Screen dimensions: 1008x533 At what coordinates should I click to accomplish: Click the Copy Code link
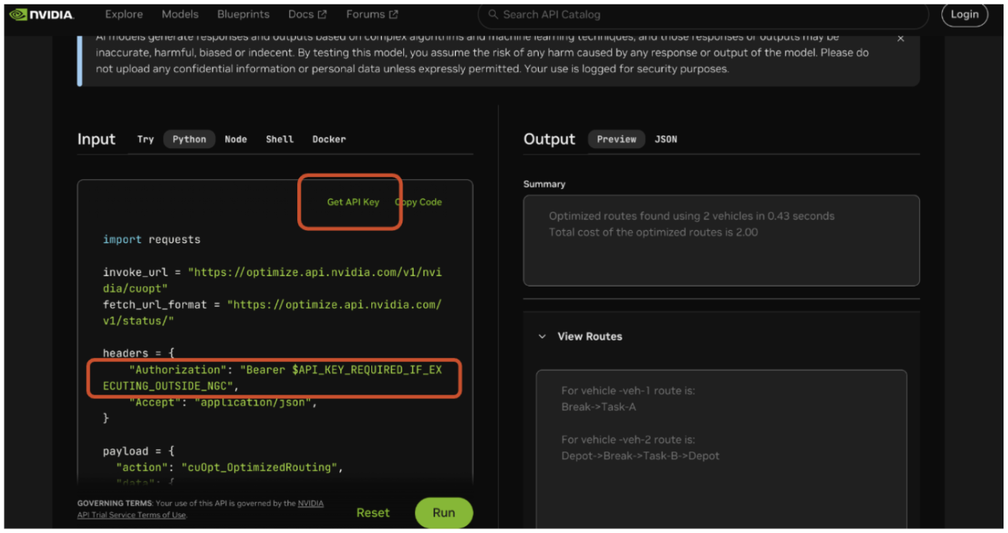point(419,202)
